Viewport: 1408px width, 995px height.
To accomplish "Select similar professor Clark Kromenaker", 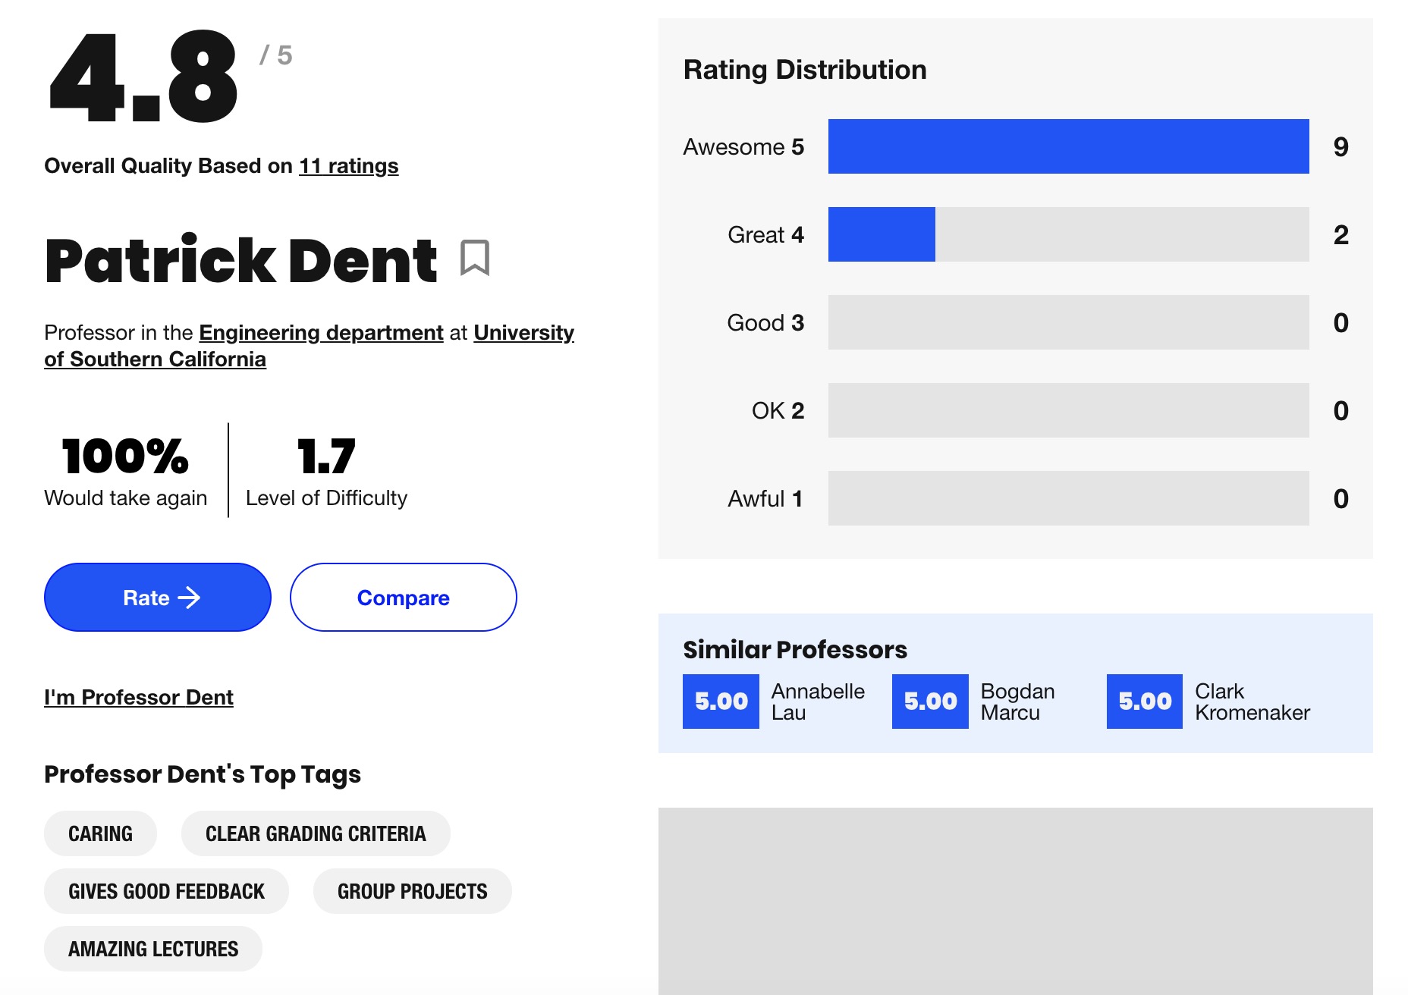I will [1252, 701].
